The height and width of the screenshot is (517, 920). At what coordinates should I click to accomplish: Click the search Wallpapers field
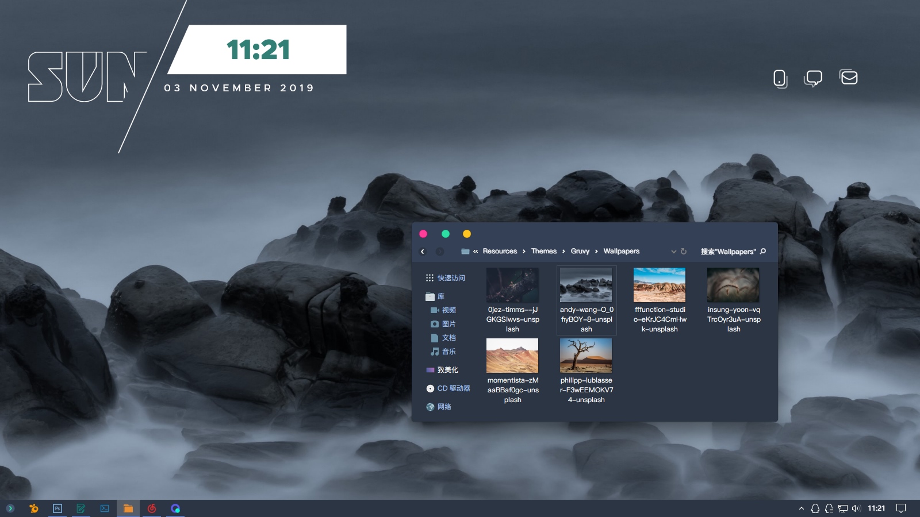(728, 252)
